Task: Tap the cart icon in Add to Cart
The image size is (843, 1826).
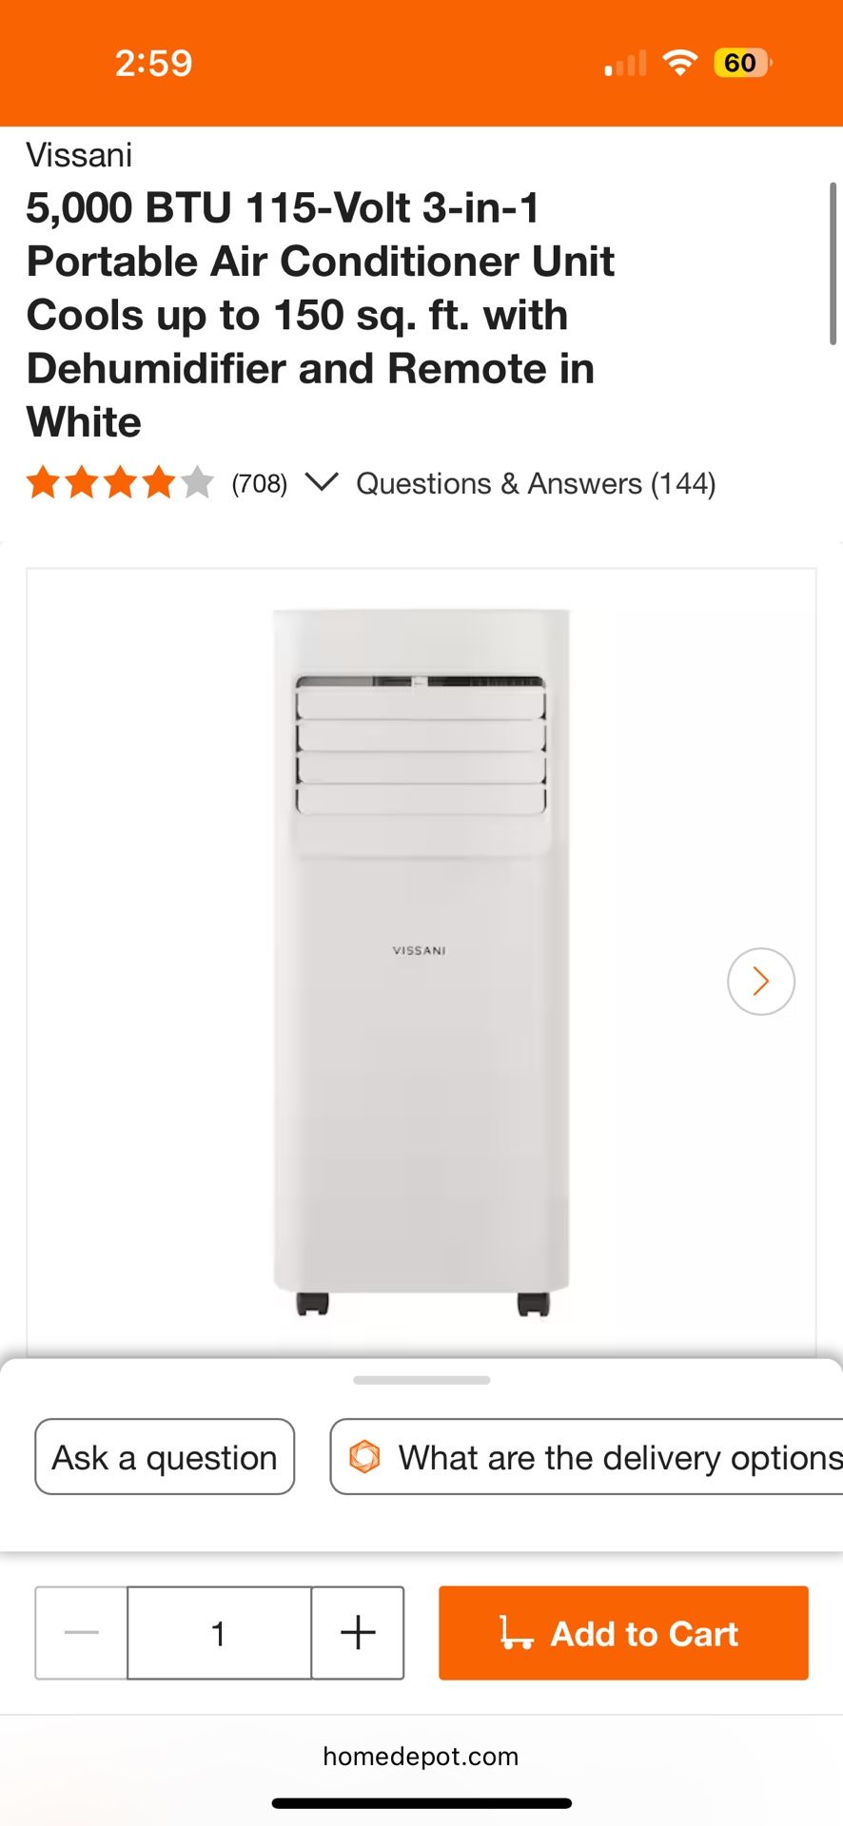Action: click(x=516, y=1632)
